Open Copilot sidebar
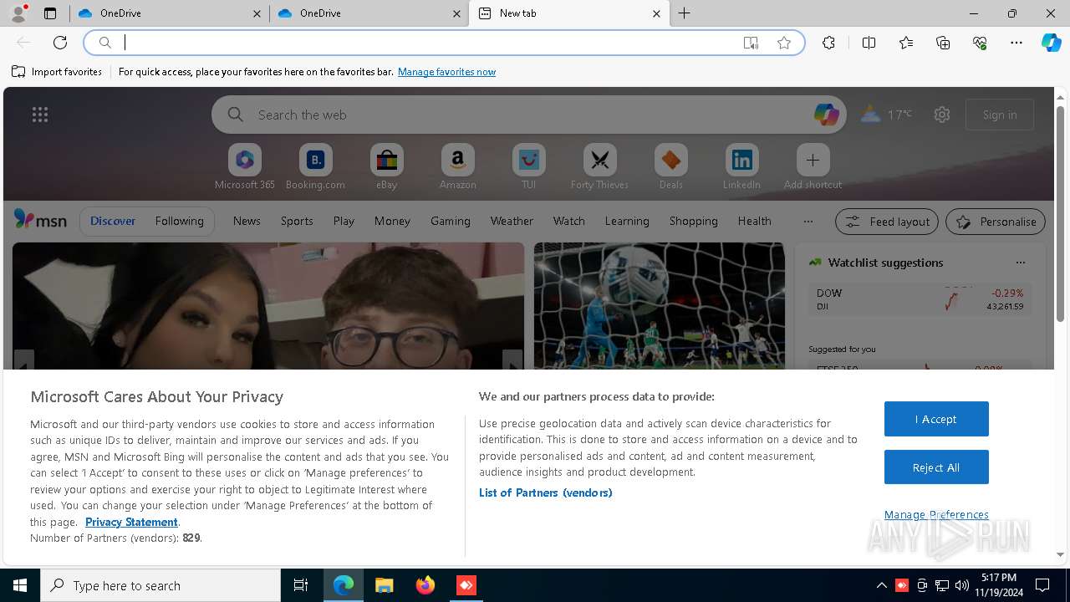This screenshot has height=602, width=1070. point(1052,43)
